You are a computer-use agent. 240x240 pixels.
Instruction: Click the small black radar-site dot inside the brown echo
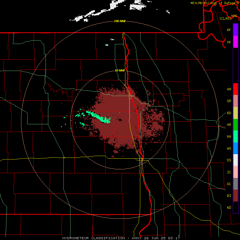click(120, 120)
